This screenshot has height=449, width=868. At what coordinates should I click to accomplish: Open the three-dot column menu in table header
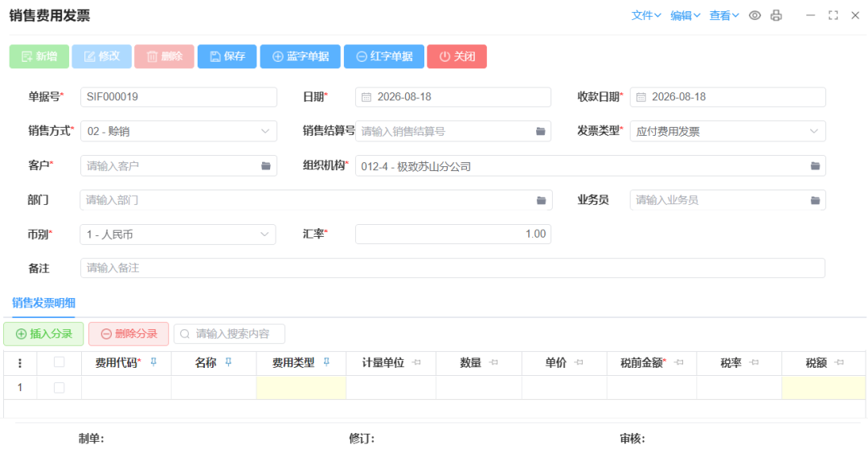[20, 363]
